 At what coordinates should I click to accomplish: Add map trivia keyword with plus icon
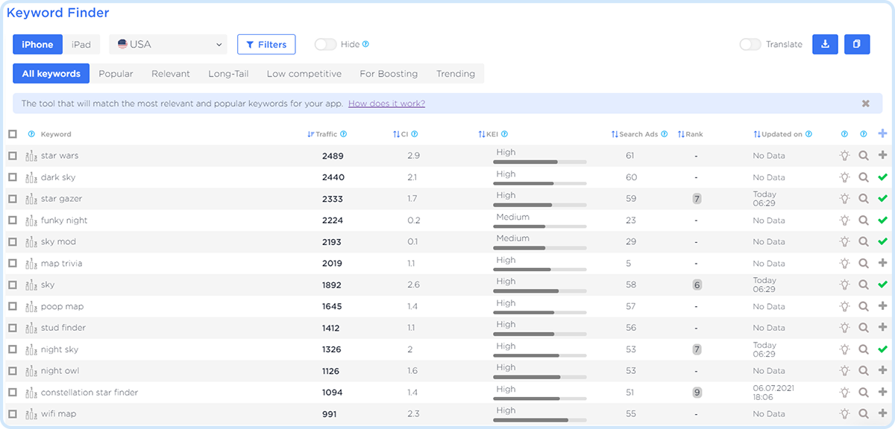(883, 263)
